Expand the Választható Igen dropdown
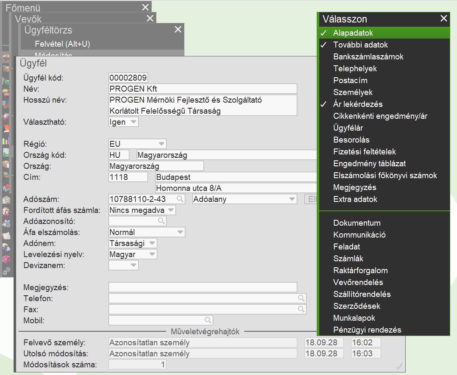Image resolution: width=457 pixels, height=375 pixels. pos(133,122)
